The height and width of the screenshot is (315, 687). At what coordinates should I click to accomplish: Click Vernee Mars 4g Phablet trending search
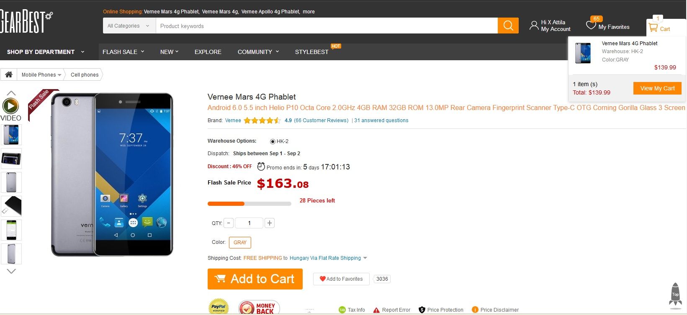click(172, 12)
